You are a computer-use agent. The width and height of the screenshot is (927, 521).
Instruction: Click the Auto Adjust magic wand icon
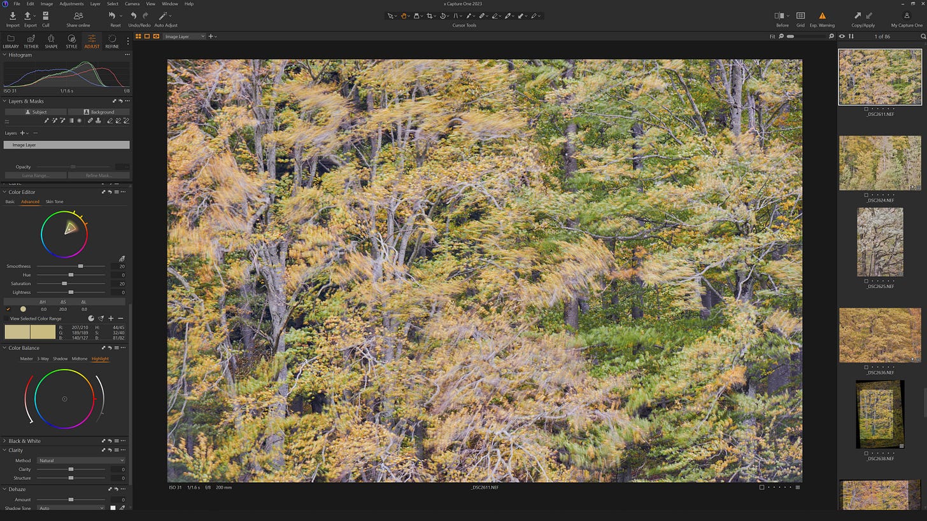click(163, 16)
